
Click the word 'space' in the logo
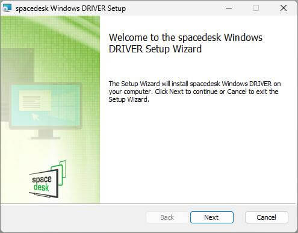[42, 179]
